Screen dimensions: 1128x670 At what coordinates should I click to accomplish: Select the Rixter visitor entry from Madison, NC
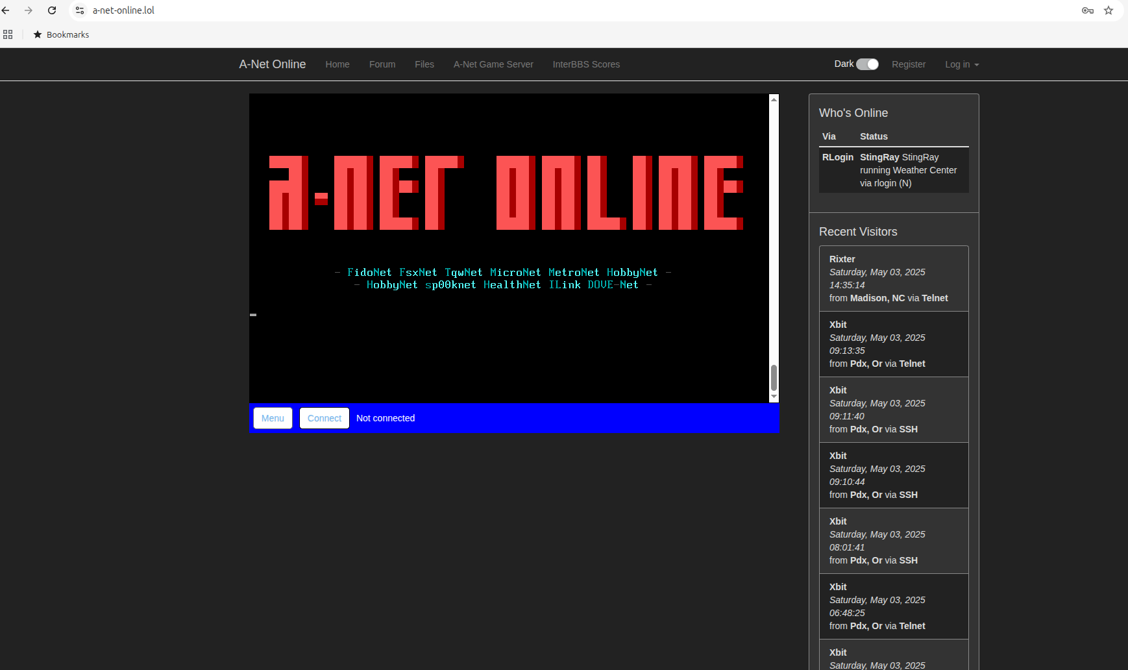[894, 279]
